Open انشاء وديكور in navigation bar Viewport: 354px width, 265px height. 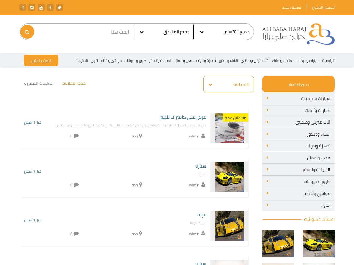(x=228, y=60)
